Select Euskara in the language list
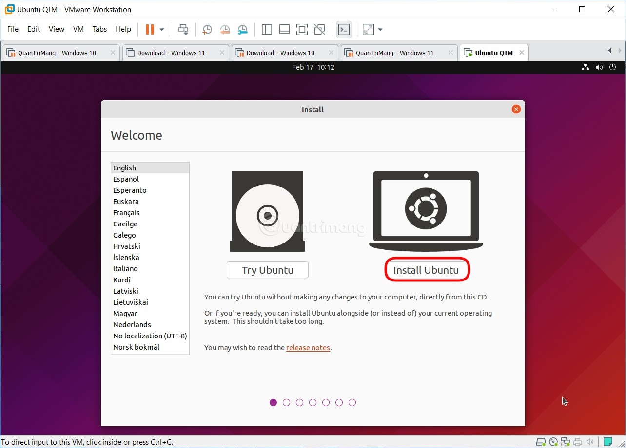This screenshot has height=448, width=626. 150,202
